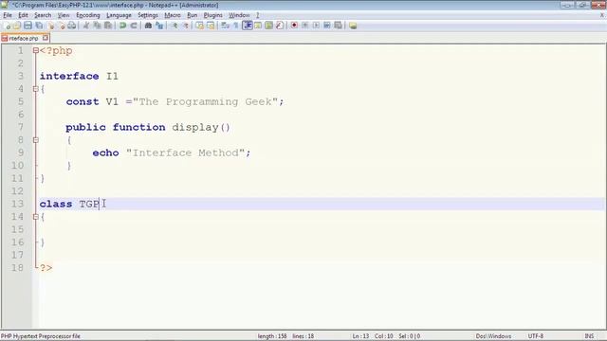Toggle synchronized vertical scrolling icon
Screen dimensions: 607x341
[x=199, y=26]
